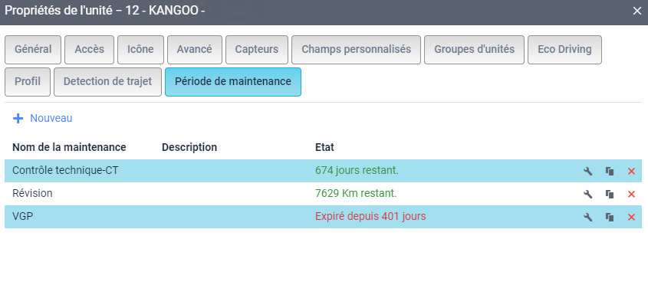This screenshot has width=648, height=285.
Task: Select the VGP maintenance row
Action: (323, 217)
